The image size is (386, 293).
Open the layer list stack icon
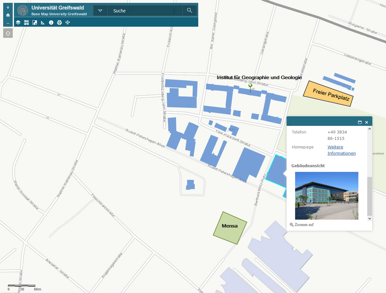18,23
